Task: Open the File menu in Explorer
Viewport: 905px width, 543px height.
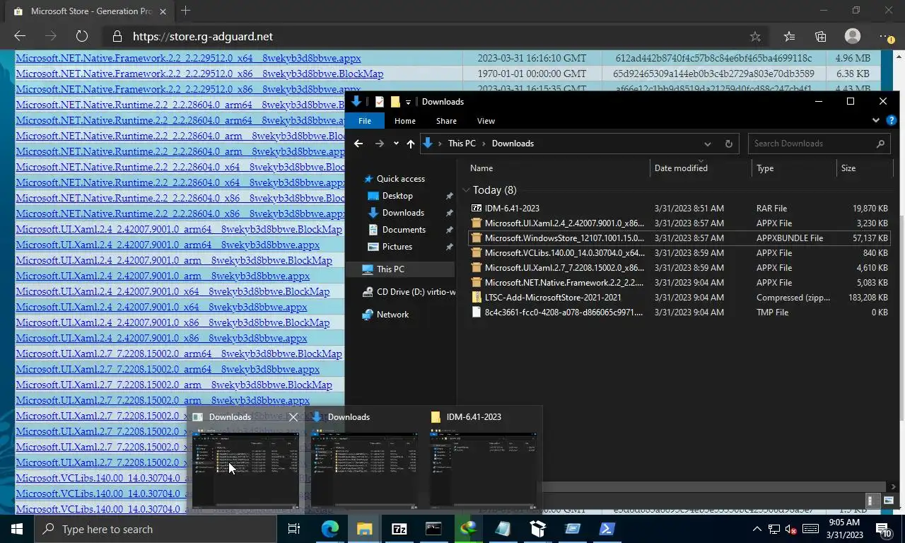Action: (365, 121)
